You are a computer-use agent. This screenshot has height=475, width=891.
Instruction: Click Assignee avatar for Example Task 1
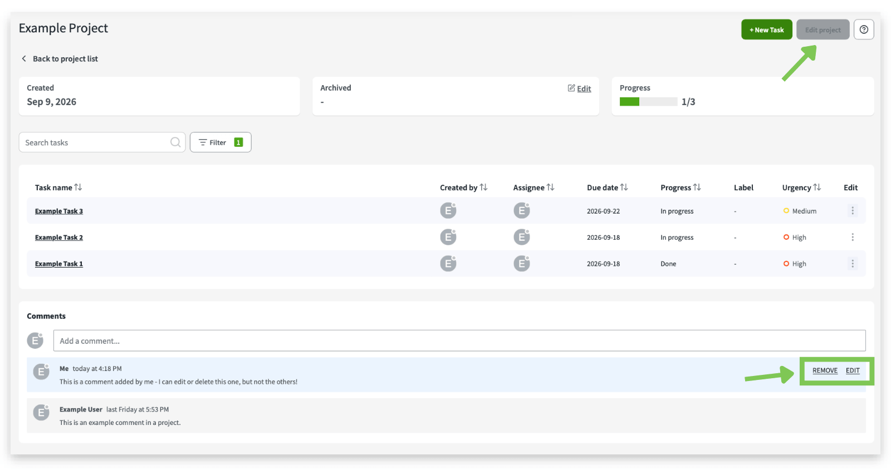522,264
